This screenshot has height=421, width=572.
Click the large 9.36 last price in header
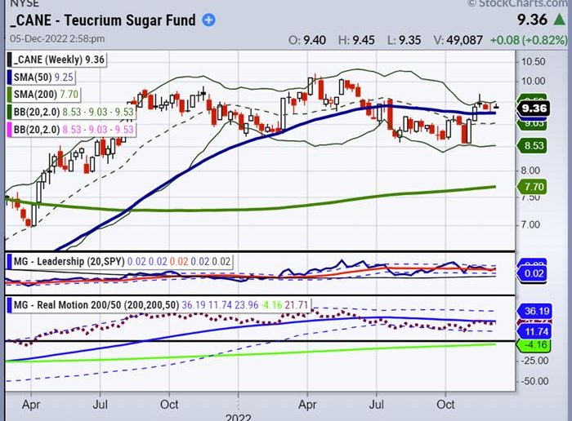pyautogui.click(x=532, y=20)
